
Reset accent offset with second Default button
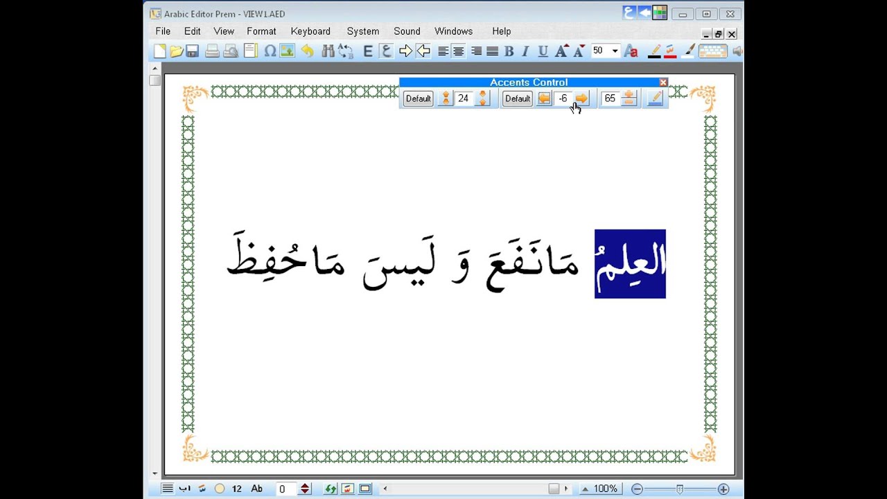(x=517, y=98)
